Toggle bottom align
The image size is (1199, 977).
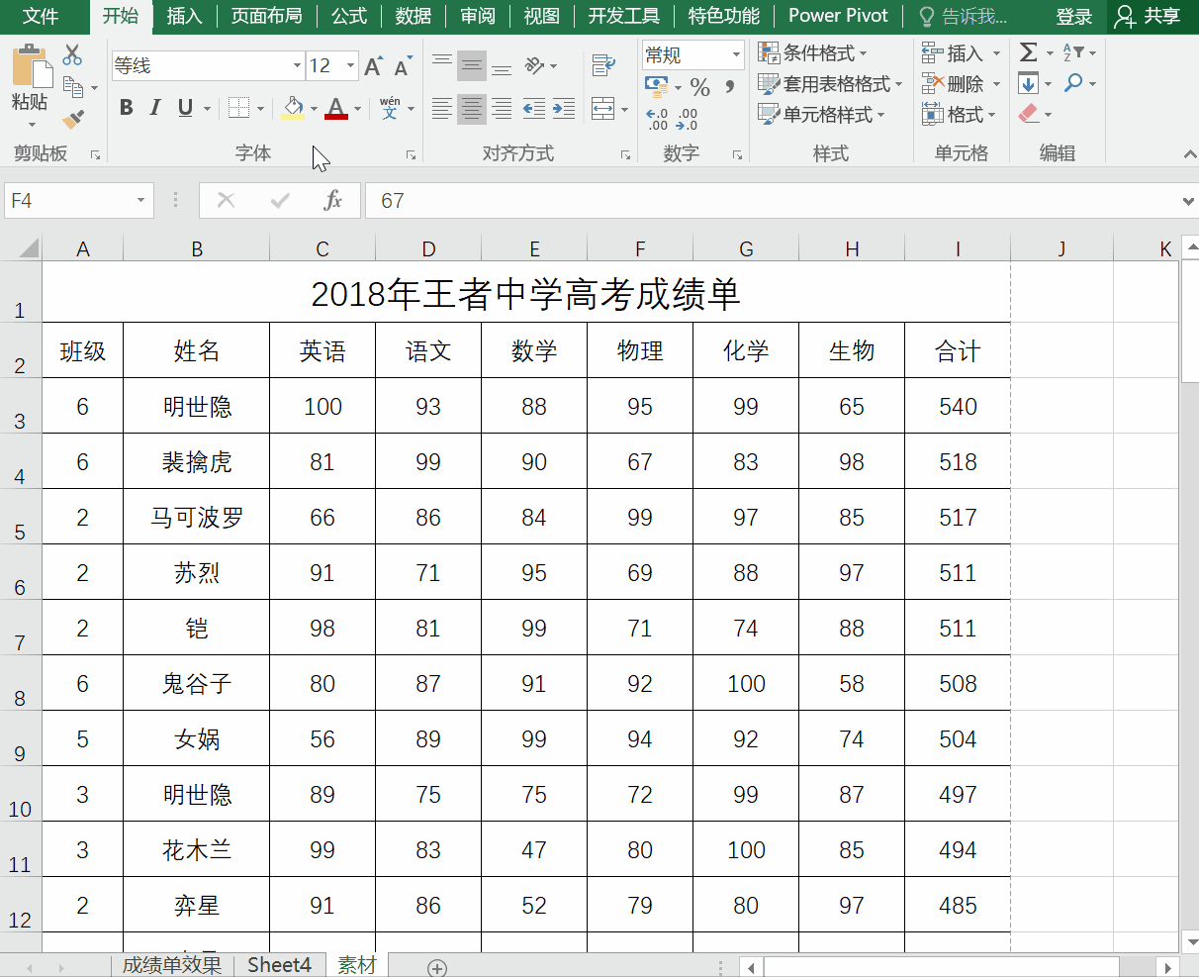pos(502,66)
